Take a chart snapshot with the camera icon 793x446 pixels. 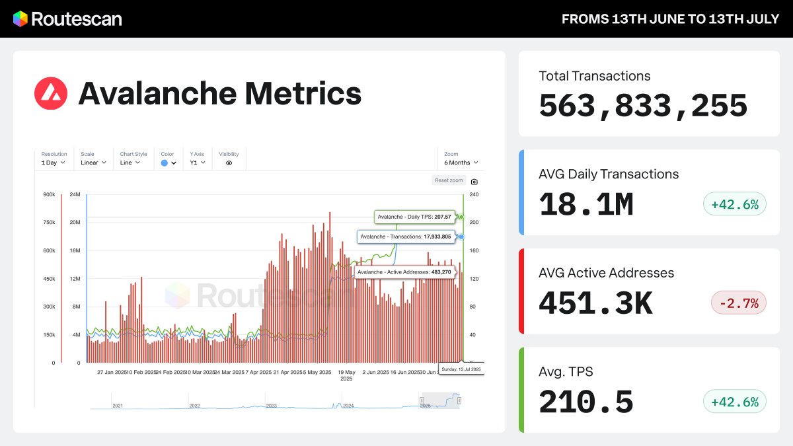click(474, 181)
